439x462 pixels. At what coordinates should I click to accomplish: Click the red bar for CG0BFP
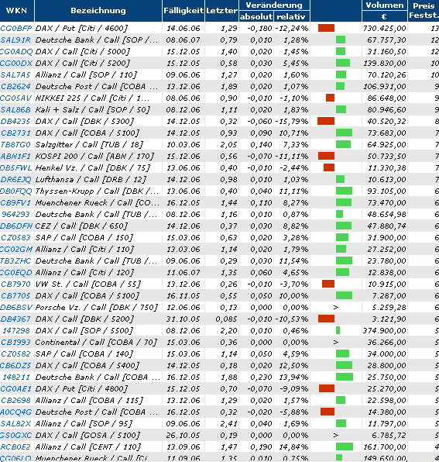click(x=326, y=28)
